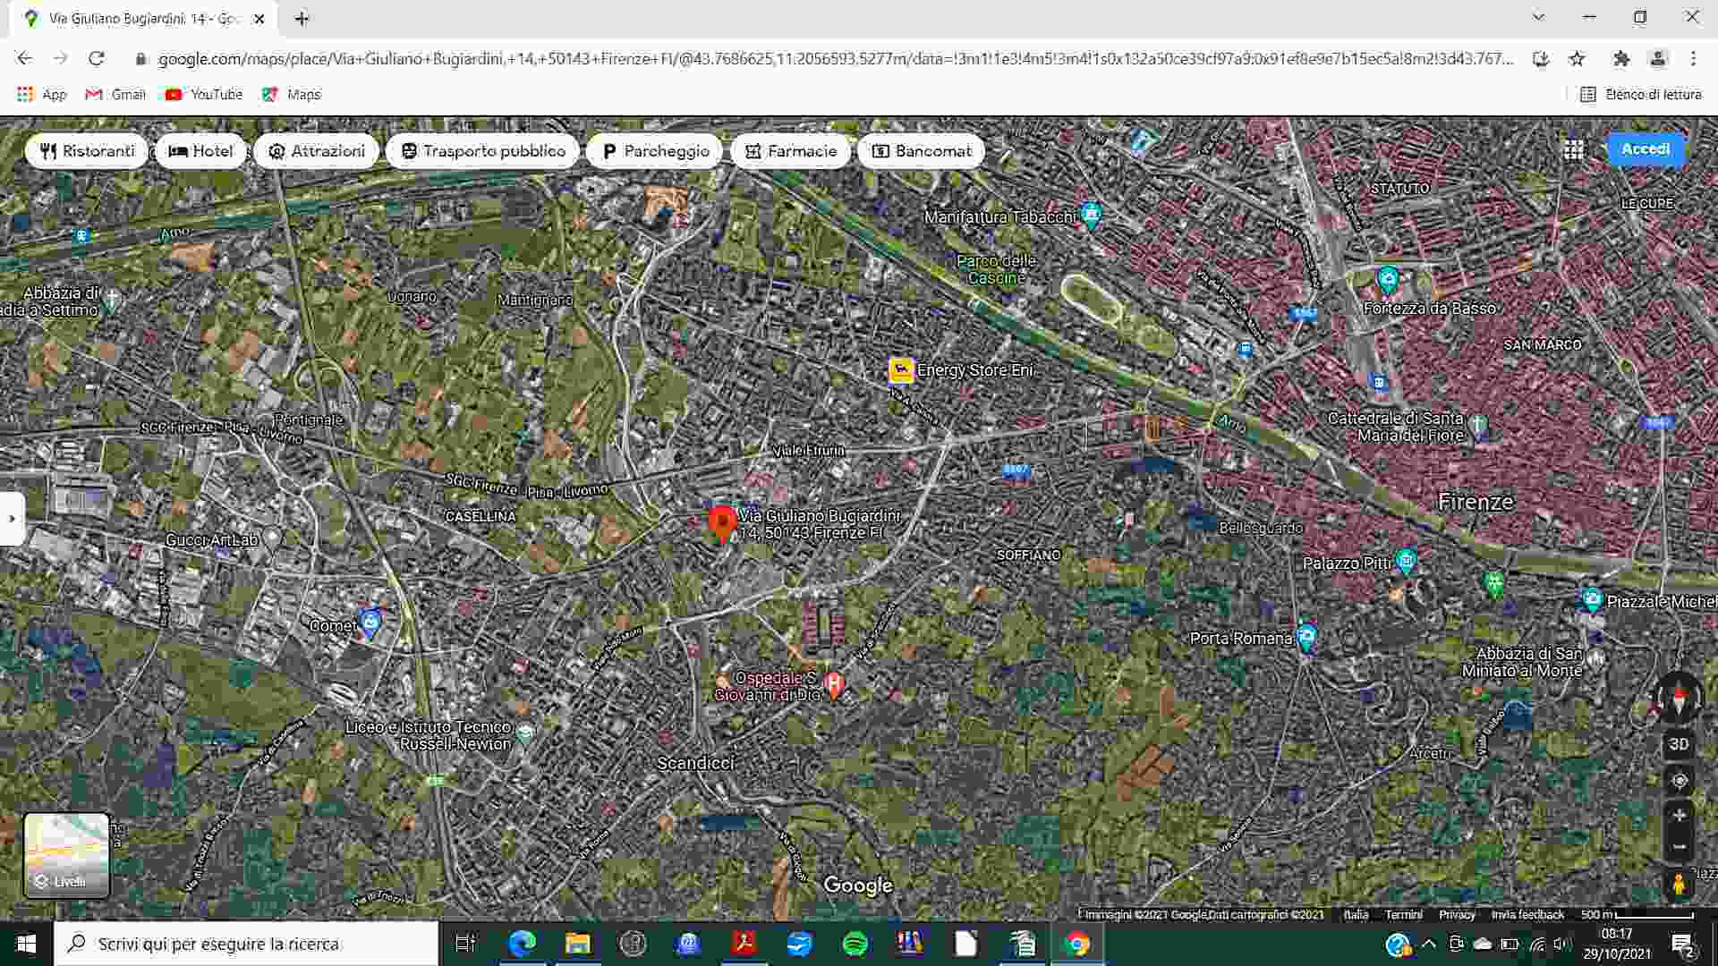Toggle 3D map view
This screenshot has height=966, width=1718.
[1679, 744]
